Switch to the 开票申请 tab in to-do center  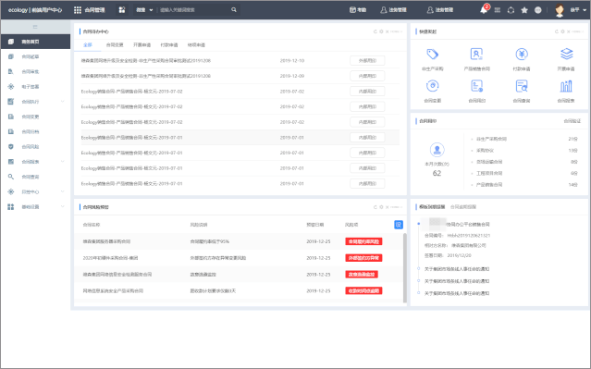(142, 44)
